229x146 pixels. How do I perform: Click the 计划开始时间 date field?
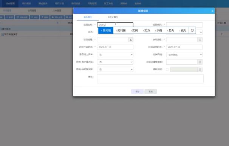[x=115, y=47]
